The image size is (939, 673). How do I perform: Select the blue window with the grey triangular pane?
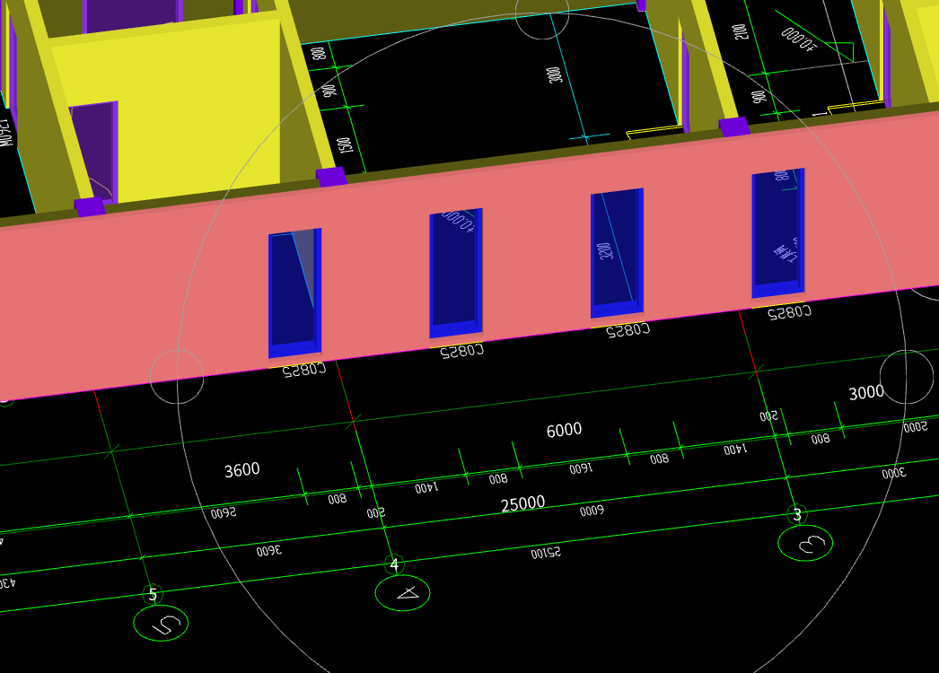tap(295, 293)
